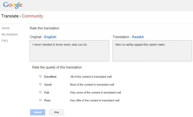Go to My Answers page

point(10,34)
